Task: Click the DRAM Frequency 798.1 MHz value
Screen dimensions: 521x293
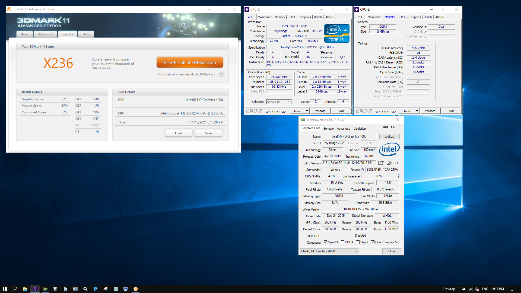Action: pyautogui.click(x=418, y=48)
